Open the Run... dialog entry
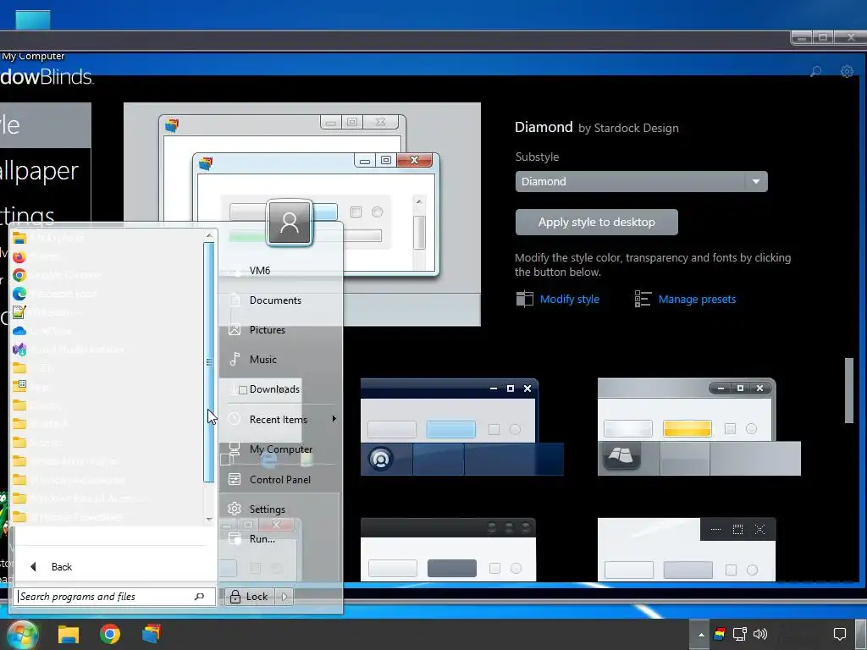Viewport: 867px width, 650px height. pyautogui.click(x=281, y=539)
